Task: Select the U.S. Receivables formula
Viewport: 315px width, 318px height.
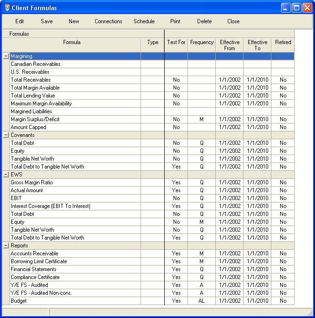Action: (x=75, y=72)
